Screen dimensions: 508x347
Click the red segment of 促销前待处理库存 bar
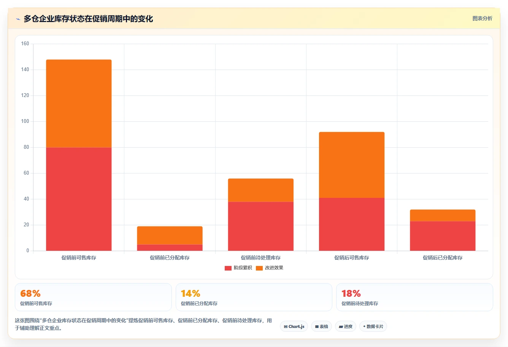pyautogui.click(x=261, y=226)
